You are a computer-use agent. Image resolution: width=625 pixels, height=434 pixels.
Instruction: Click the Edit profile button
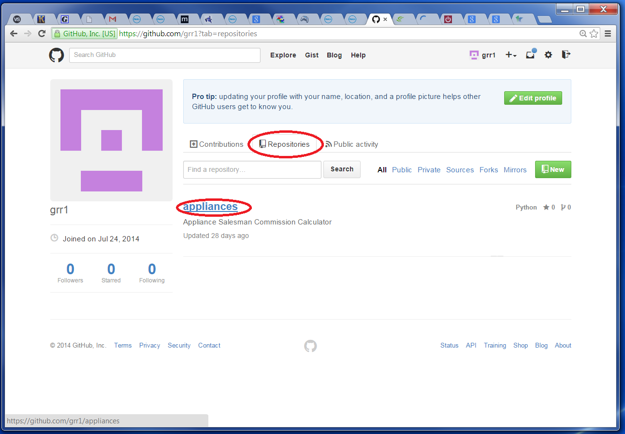coord(533,98)
